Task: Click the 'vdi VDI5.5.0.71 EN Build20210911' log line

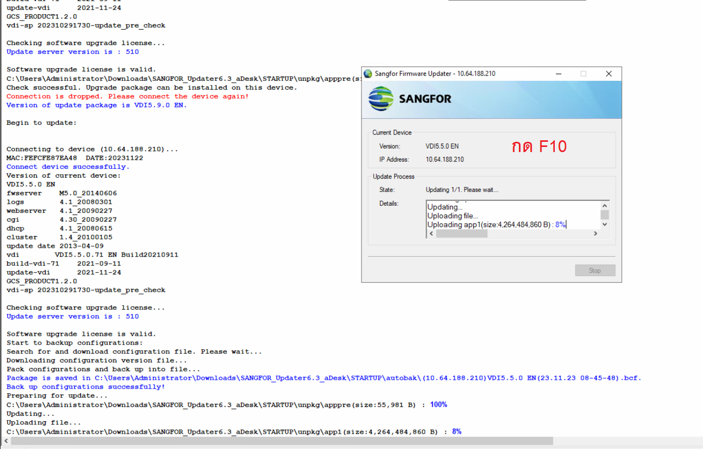Action: click(92, 254)
